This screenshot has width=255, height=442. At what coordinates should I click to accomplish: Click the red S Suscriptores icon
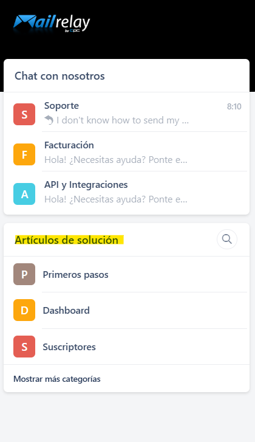tap(24, 347)
